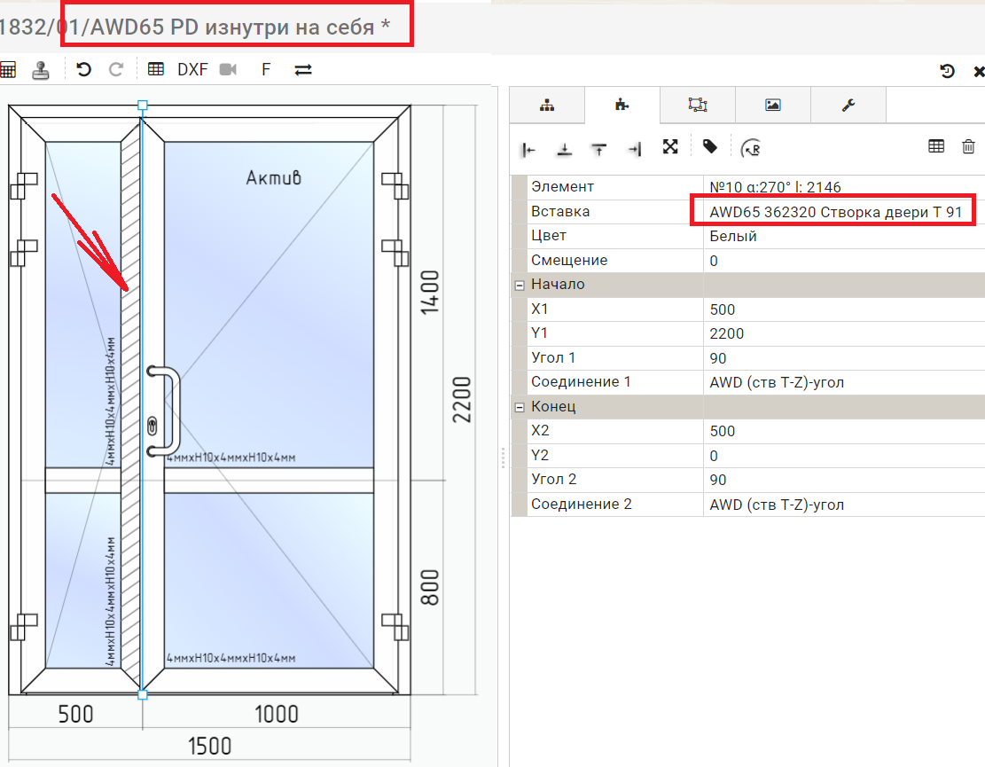Export the drawing using the DXF button
985x767 pixels.
point(193,69)
